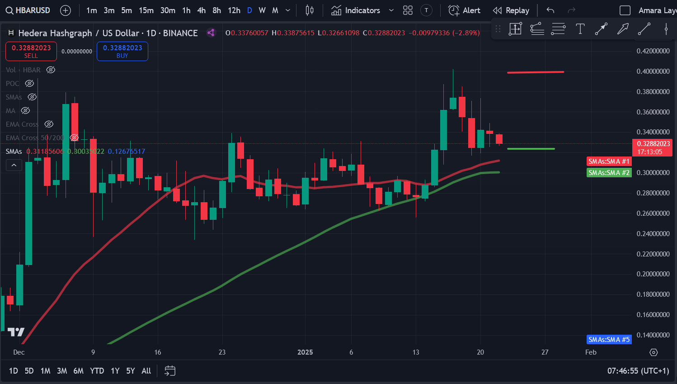Set date range to YTD
Viewport: 677px width, 384px height.
click(97, 371)
